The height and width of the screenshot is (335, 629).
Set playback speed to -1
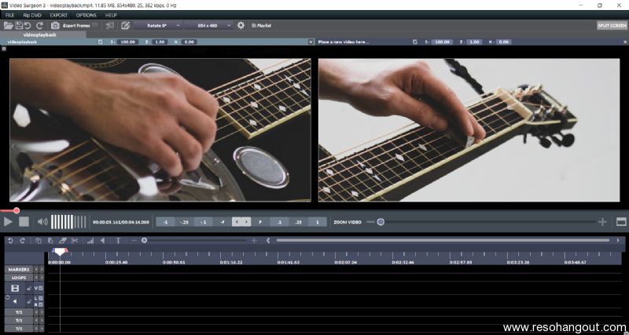tap(165, 222)
